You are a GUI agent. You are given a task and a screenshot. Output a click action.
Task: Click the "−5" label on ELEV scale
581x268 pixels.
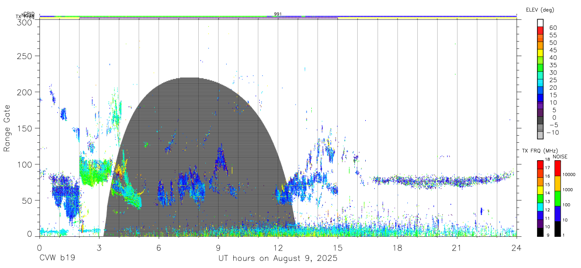[x=553, y=125]
